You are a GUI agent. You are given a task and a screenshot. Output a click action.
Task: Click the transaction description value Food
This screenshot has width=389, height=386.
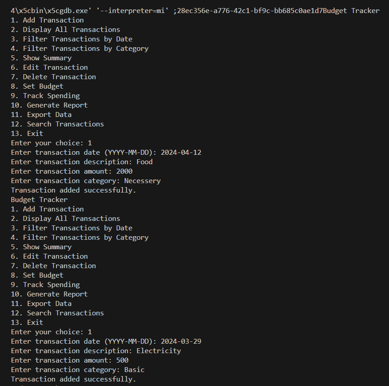click(145, 162)
